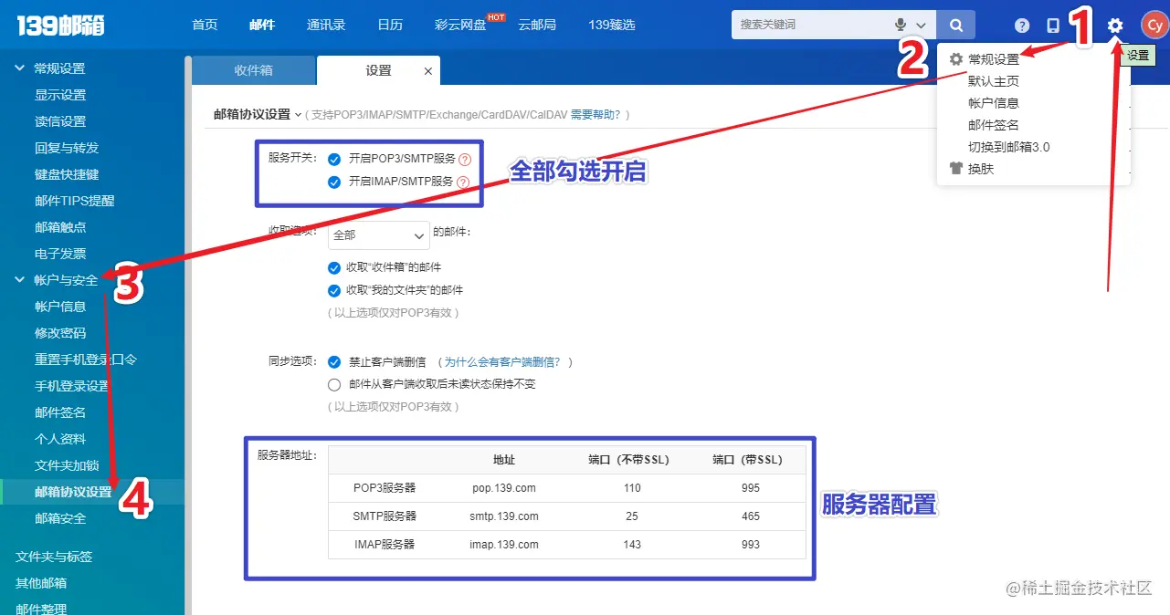Toggle 收取"我的文件夹"的邮件 checkbox
The image size is (1170, 615).
tap(334, 290)
